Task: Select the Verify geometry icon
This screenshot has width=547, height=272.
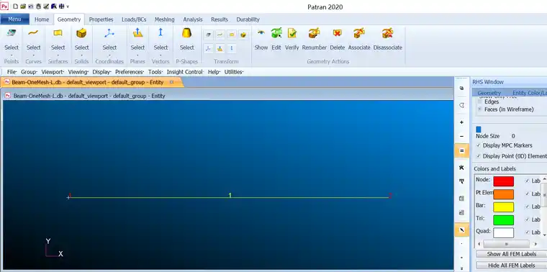Action: pos(292,33)
